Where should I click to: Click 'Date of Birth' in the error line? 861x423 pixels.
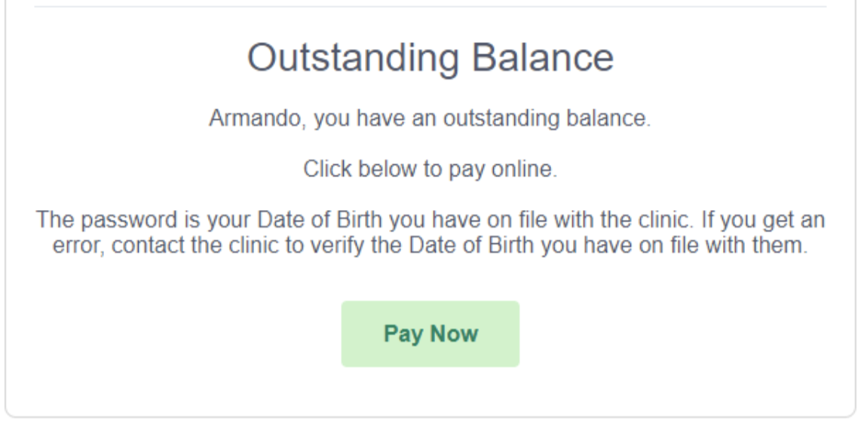472,245
